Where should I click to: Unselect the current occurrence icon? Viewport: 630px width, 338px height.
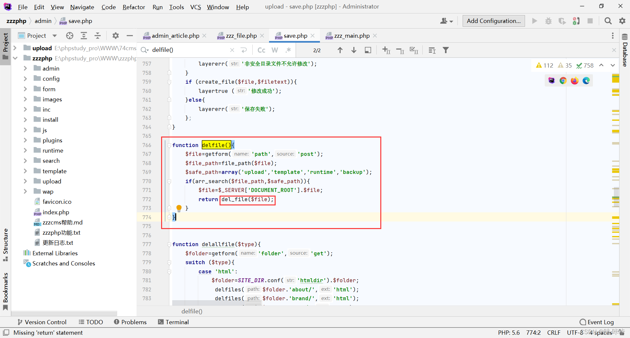click(400, 50)
